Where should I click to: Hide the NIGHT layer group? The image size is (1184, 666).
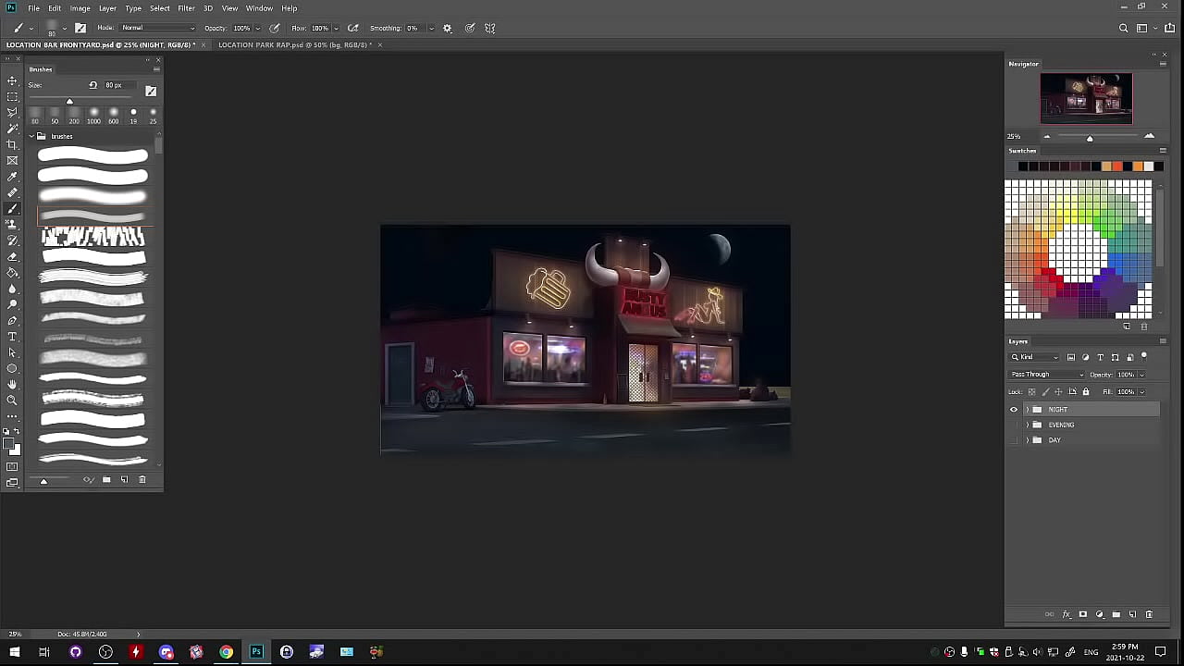(x=1014, y=410)
